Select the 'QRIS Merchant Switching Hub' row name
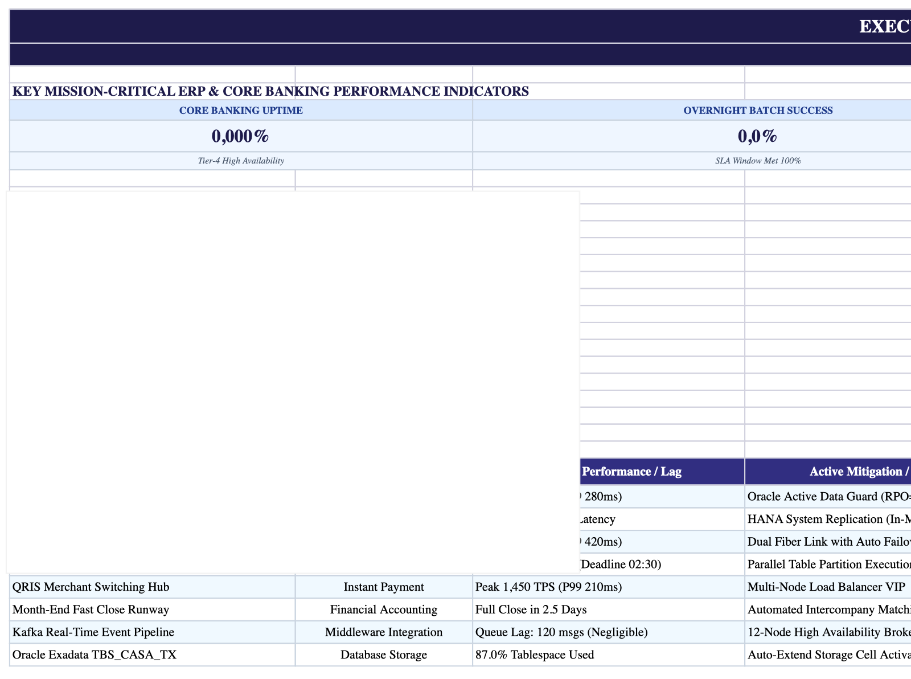911x679 pixels. [x=153, y=587]
